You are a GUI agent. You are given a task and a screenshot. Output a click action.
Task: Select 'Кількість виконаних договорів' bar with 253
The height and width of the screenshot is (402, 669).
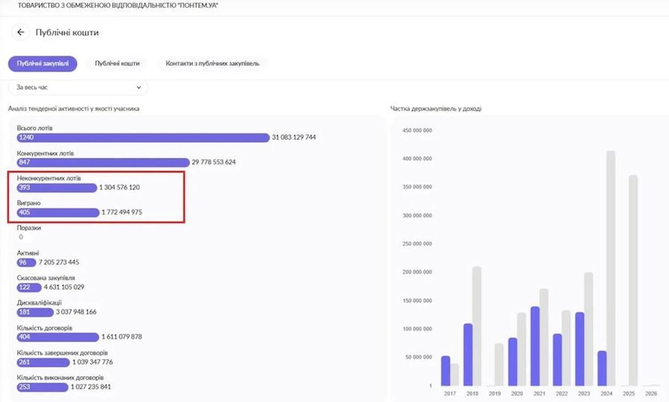42,387
